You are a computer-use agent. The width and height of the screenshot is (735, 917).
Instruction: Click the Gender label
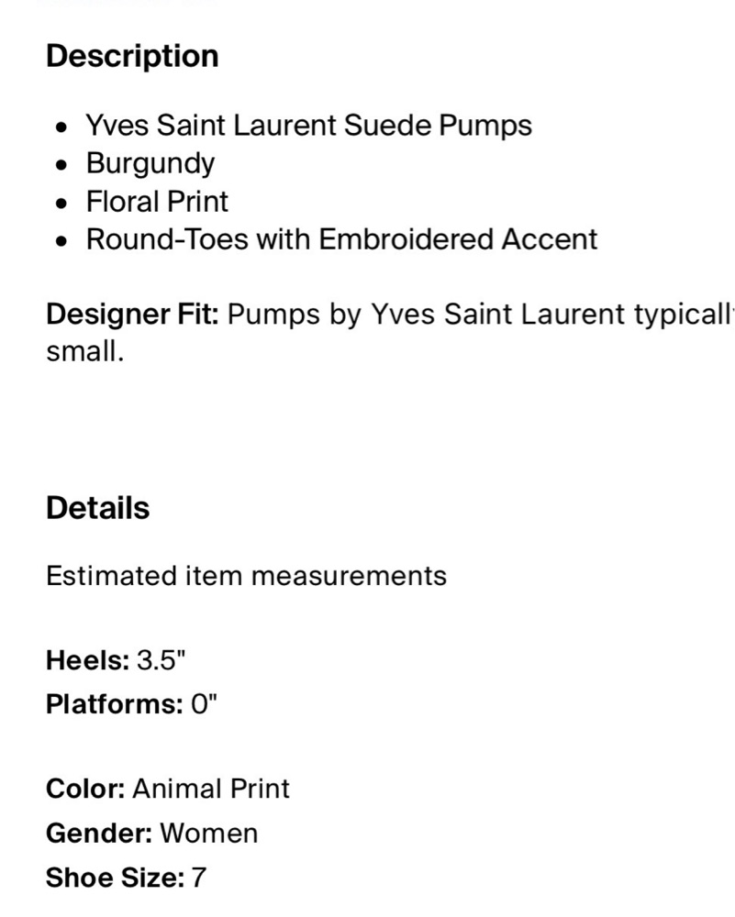tap(99, 833)
